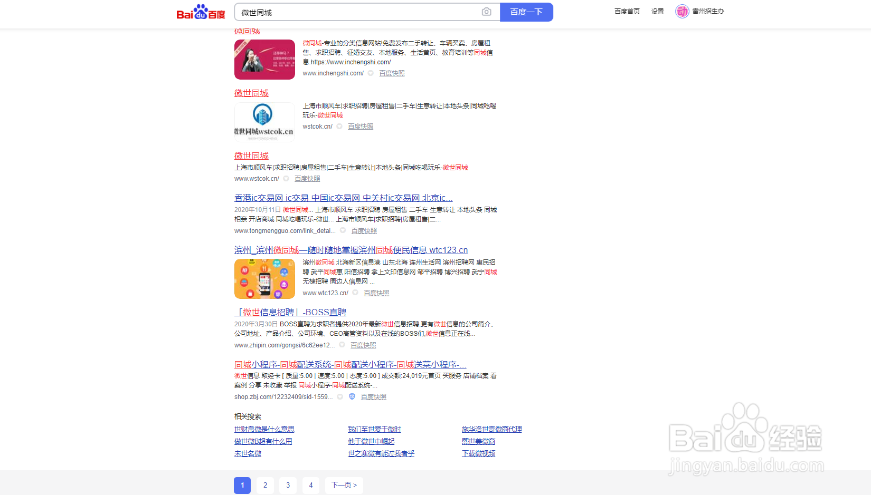The height and width of the screenshot is (495, 871).
Task: Open related search 他于微世中崛起
Action: (371, 441)
